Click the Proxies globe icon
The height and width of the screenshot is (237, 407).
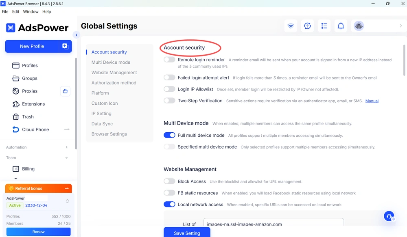click(16, 91)
